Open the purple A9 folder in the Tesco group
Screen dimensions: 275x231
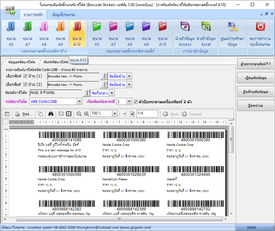[x=146, y=34]
